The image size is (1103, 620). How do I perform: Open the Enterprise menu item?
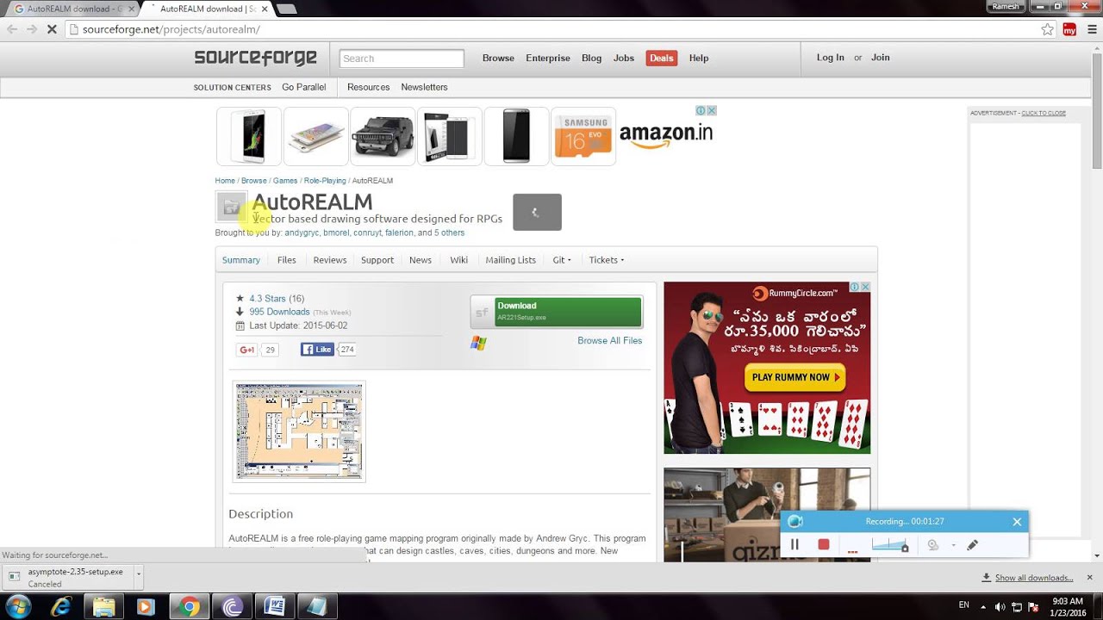coord(548,58)
